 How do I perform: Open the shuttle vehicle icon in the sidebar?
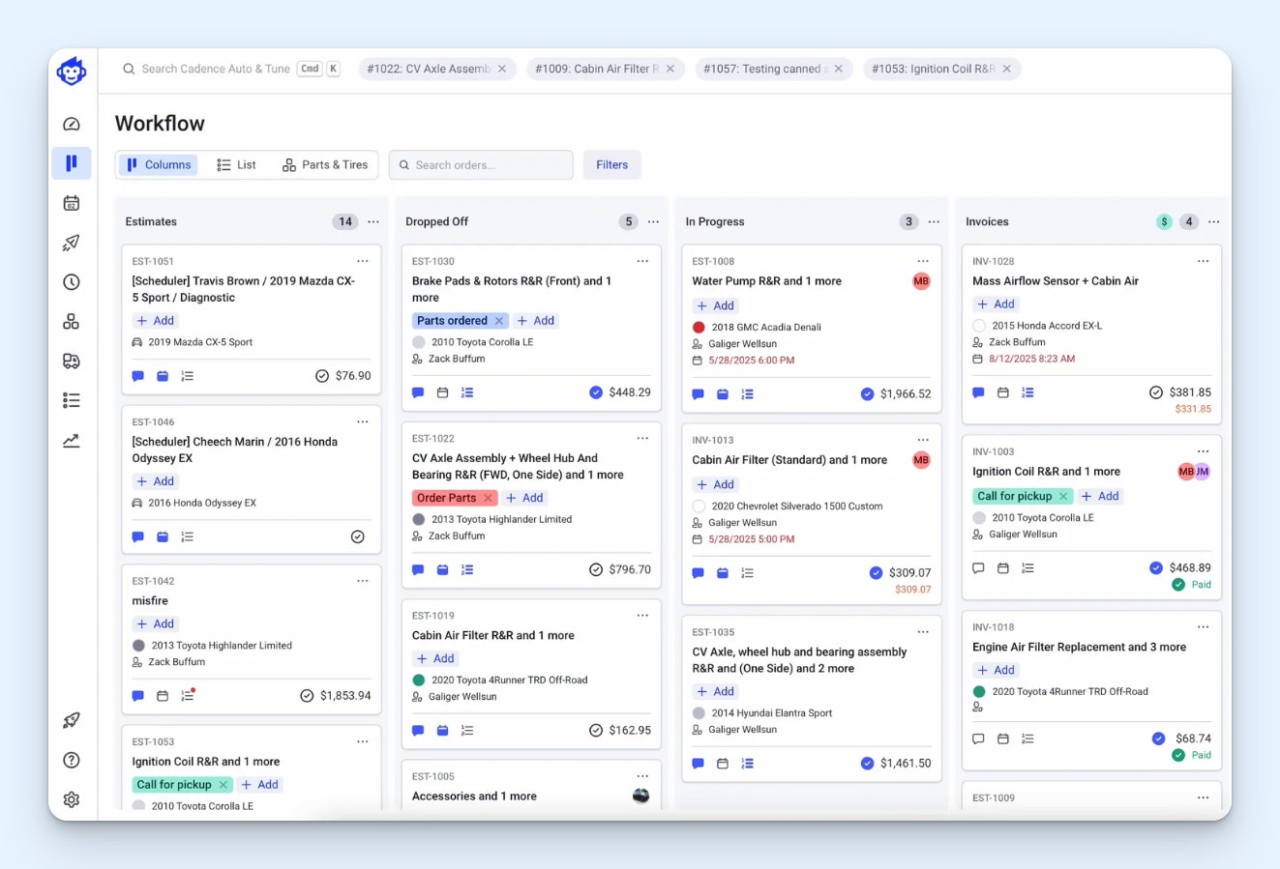tap(72, 361)
